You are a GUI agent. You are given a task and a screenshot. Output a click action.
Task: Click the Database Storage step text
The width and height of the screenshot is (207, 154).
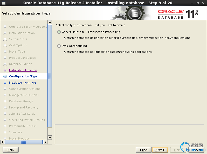pos(21,101)
